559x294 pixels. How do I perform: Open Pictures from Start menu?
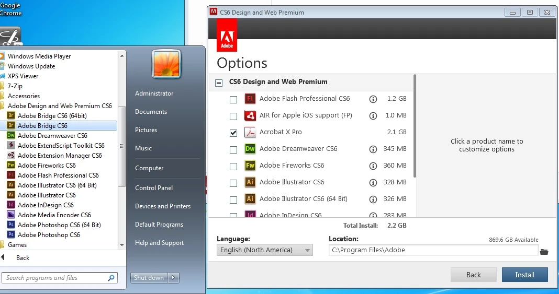(146, 130)
